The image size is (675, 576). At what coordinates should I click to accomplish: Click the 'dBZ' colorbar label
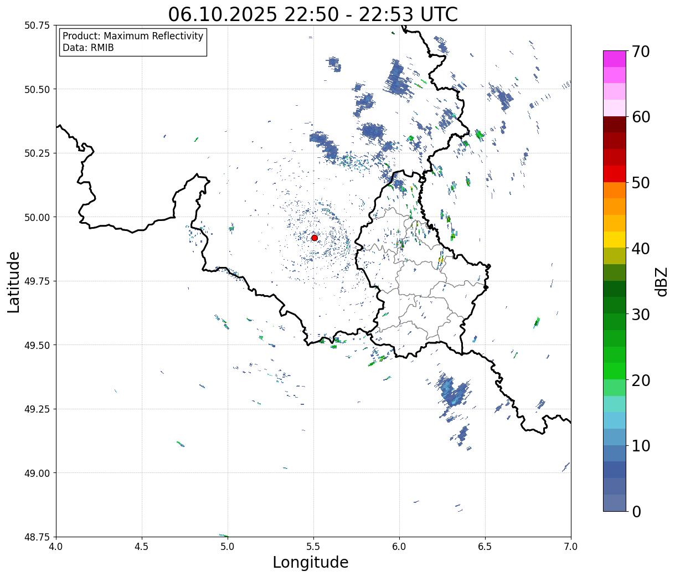coord(661,281)
